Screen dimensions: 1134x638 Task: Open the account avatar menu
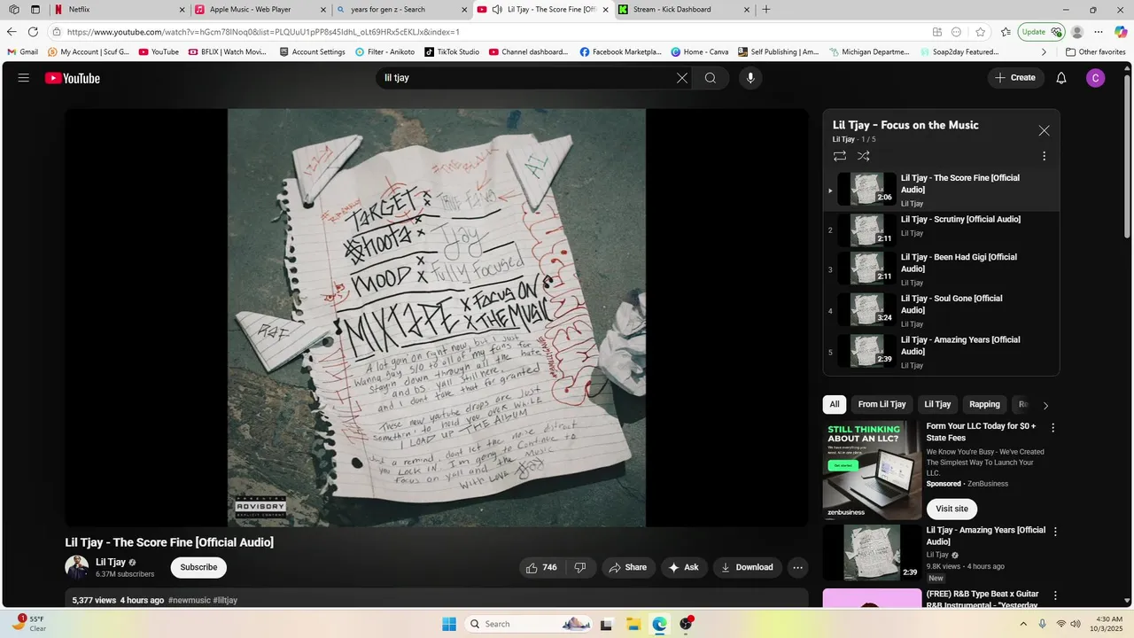1096,78
